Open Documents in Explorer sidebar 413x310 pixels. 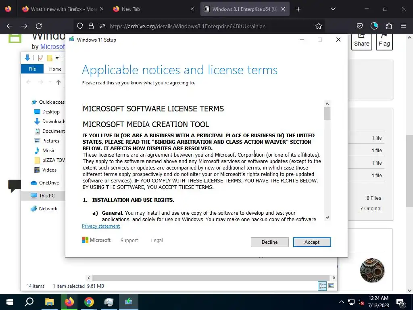(50, 131)
